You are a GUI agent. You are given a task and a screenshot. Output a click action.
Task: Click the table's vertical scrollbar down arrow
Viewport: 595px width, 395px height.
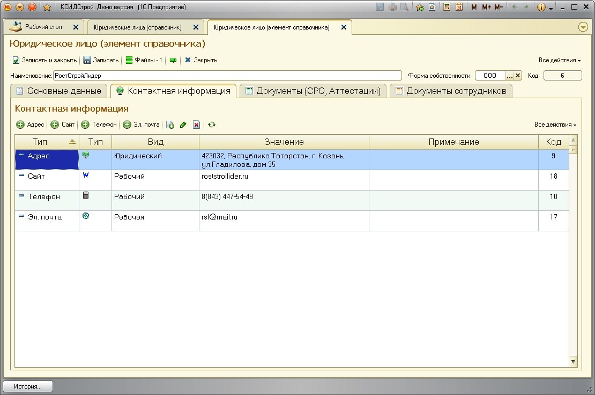point(574,362)
